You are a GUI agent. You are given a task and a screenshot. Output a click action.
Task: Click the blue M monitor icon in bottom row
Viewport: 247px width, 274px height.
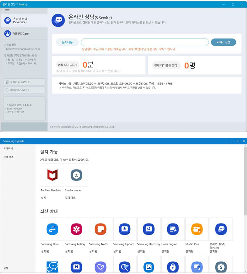click(x=76, y=267)
